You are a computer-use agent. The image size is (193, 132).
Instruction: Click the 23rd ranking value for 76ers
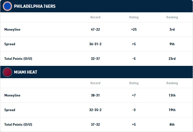pos(172,59)
